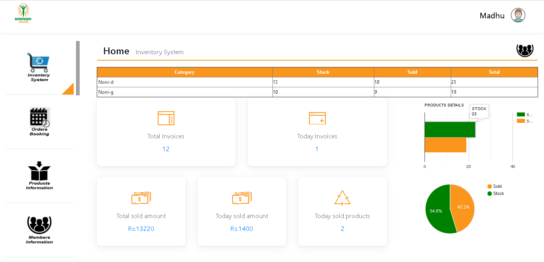The image size is (544, 262).
Task: Click the Category column header
Action: click(184, 72)
